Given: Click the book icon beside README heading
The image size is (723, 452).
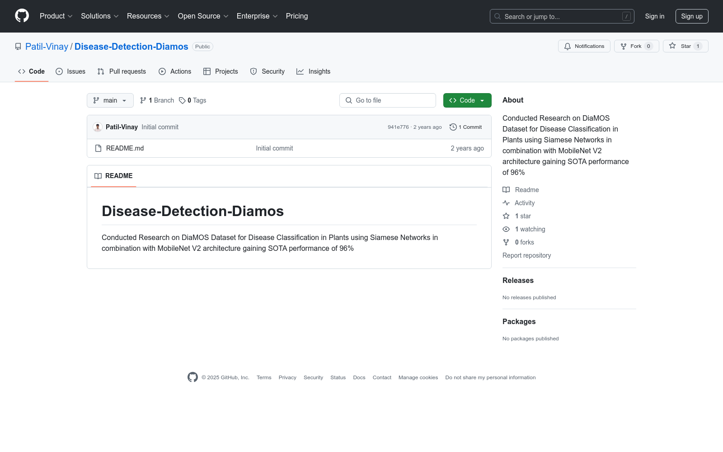Looking at the screenshot, I should [x=98, y=176].
